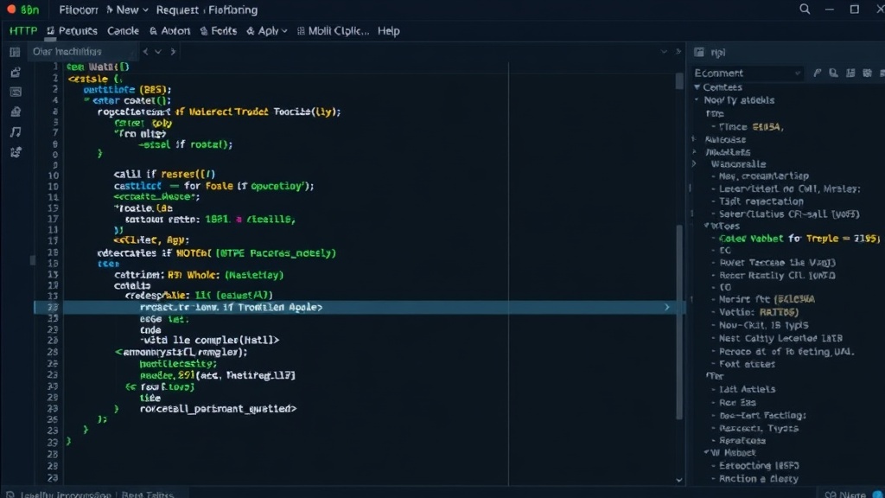
Task: Open the Aoton menu
Action: tap(170, 31)
